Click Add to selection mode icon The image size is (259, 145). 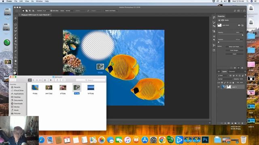(27, 11)
